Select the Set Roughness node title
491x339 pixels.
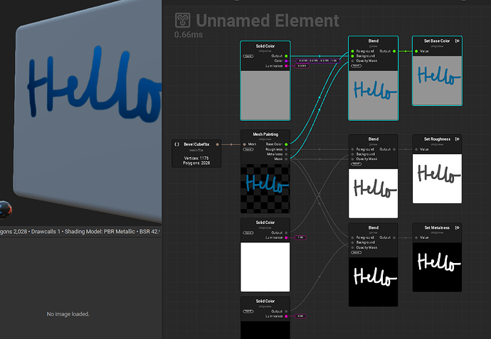coord(436,139)
